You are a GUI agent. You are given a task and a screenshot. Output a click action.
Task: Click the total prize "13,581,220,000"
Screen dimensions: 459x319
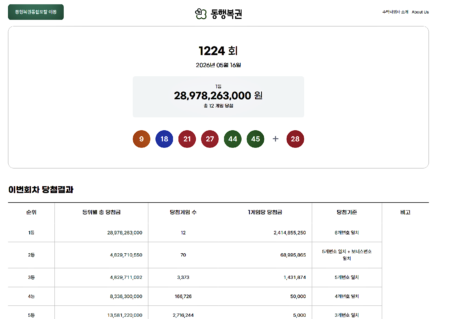click(x=125, y=315)
